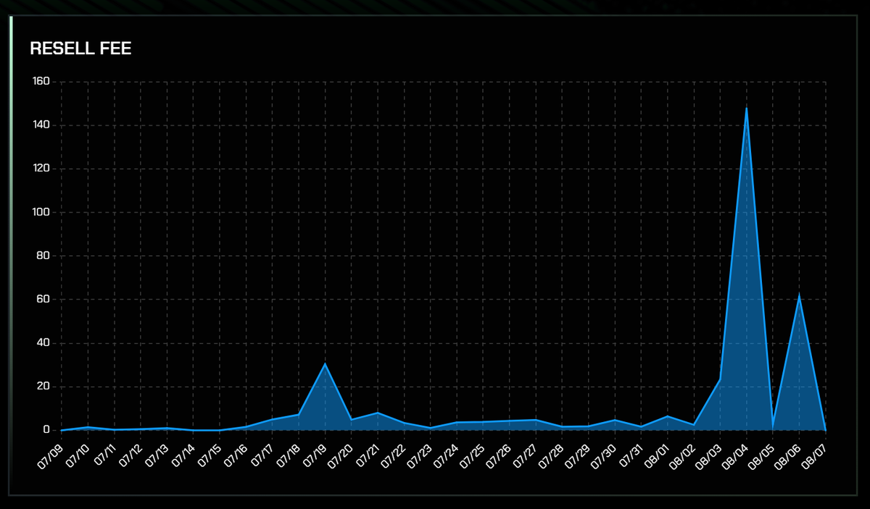Click the 160 y-axis value
The image size is (870, 509).
click(41, 82)
